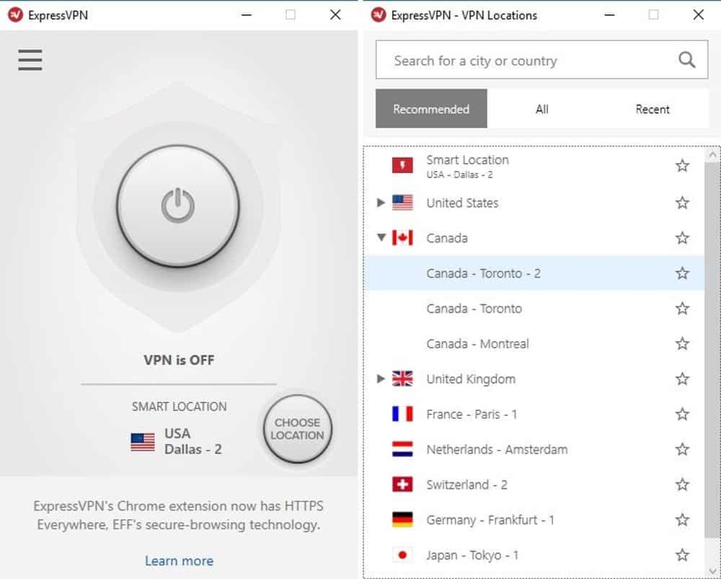Expand the United Kingdom locations
The height and width of the screenshot is (579, 721).
(381, 379)
